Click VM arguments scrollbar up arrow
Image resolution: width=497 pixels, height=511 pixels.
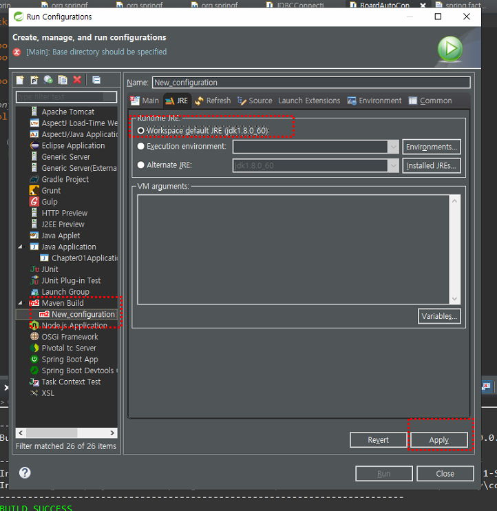tap(454, 201)
